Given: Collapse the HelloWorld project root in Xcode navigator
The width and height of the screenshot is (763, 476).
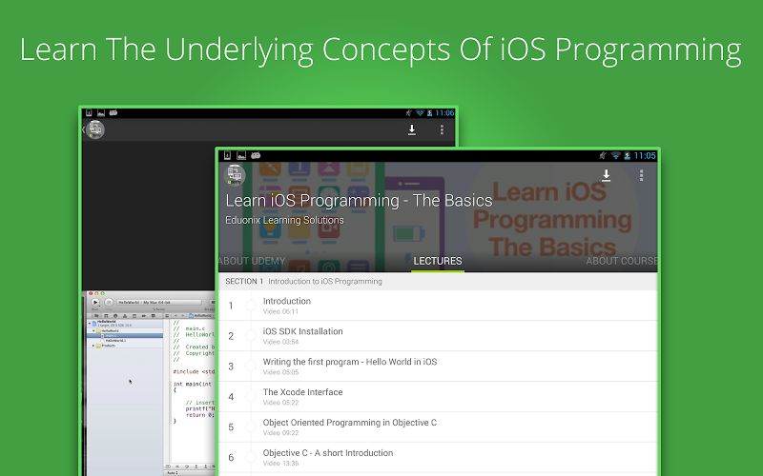Looking at the screenshot, I should click(x=90, y=324).
